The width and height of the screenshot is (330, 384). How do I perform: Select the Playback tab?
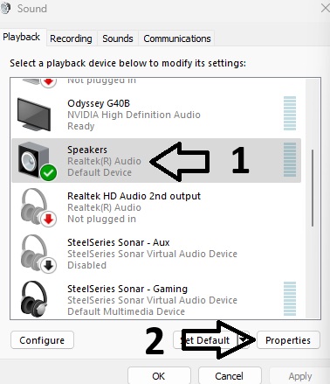[22, 37]
